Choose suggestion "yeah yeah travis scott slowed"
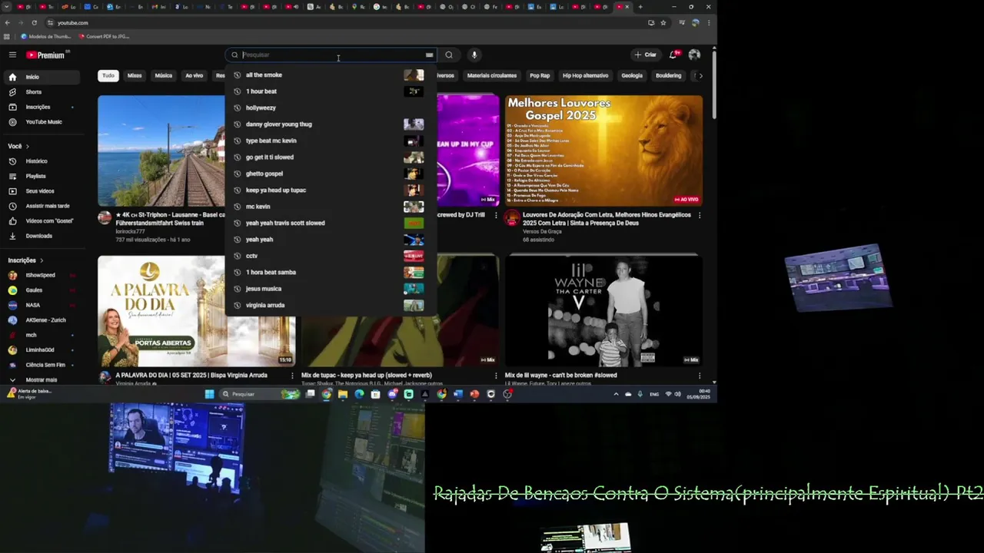Image resolution: width=984 pixels, height=553 pixels. point(331,223)
